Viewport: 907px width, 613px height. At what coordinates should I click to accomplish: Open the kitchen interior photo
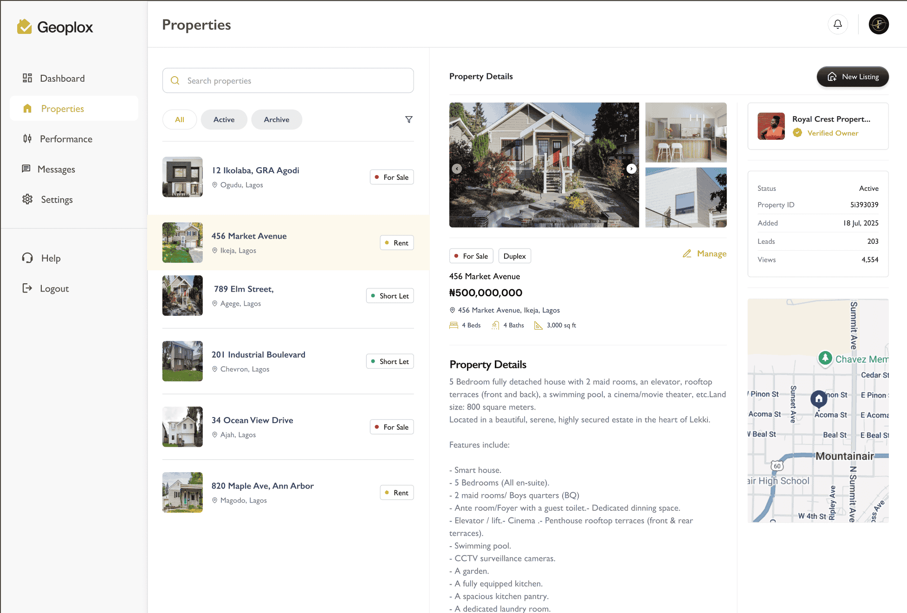(686, 132)
